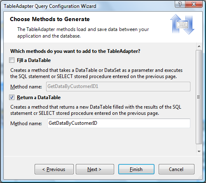Close the wizard with the X button
The image size is (206, 183).
194,4
